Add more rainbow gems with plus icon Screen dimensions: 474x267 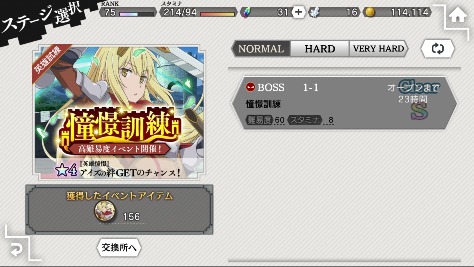(298, 12)
